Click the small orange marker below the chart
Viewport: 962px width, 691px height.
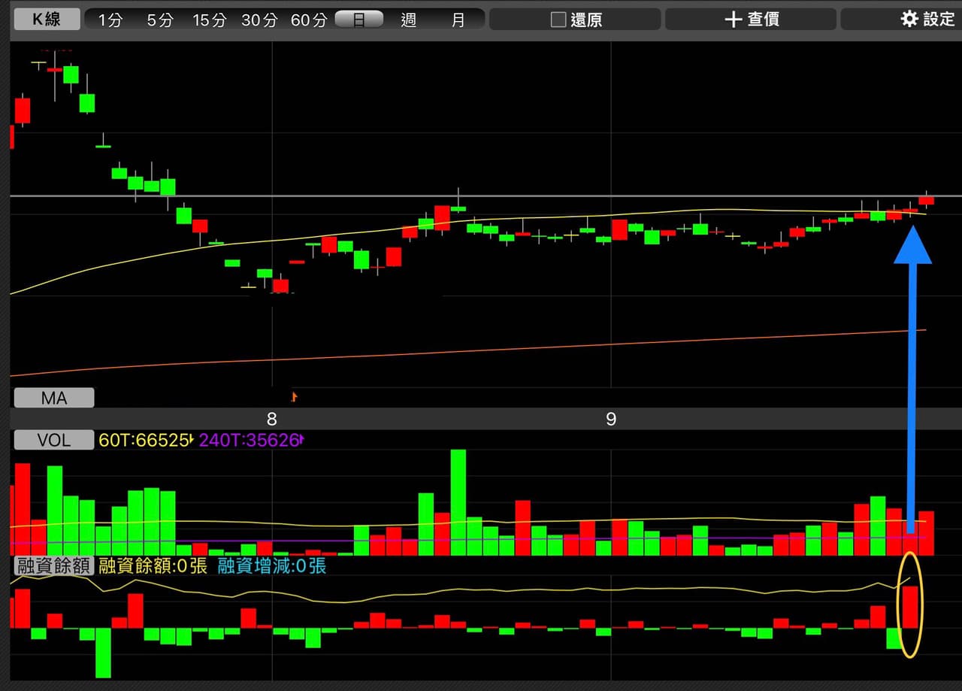(x=295, y=396)
